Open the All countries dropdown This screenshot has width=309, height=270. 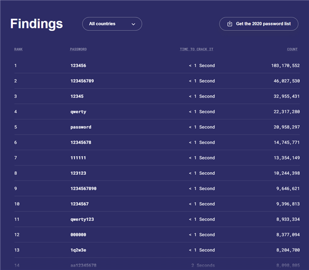[x=112, y=24]
